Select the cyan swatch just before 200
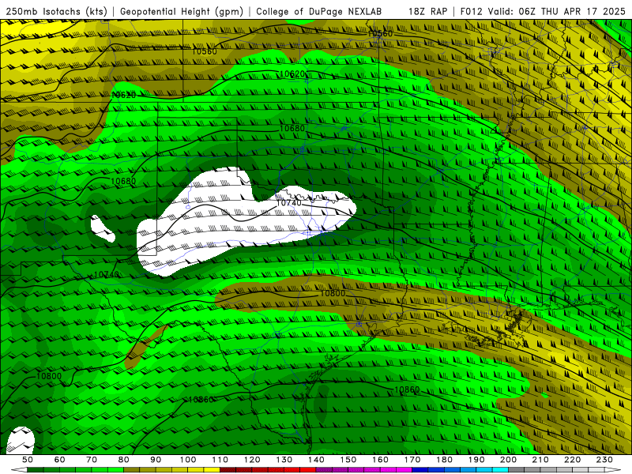632x474 pixels. (x=500, y=470)
